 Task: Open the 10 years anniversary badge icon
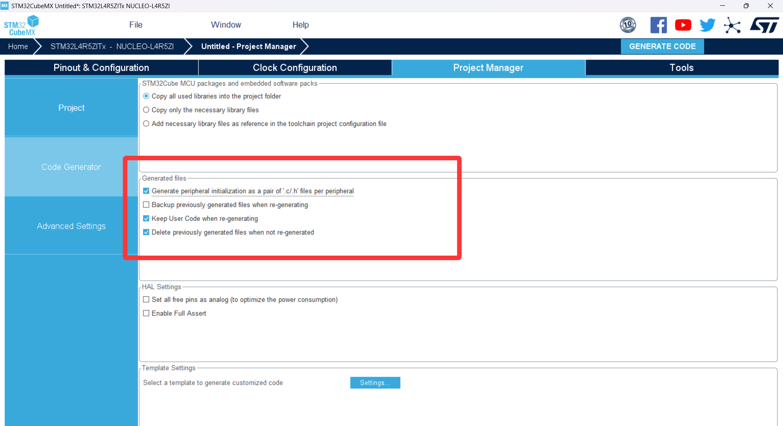(628, 25)
